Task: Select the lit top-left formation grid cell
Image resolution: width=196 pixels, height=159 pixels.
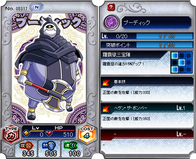Action: click(175, 56)
